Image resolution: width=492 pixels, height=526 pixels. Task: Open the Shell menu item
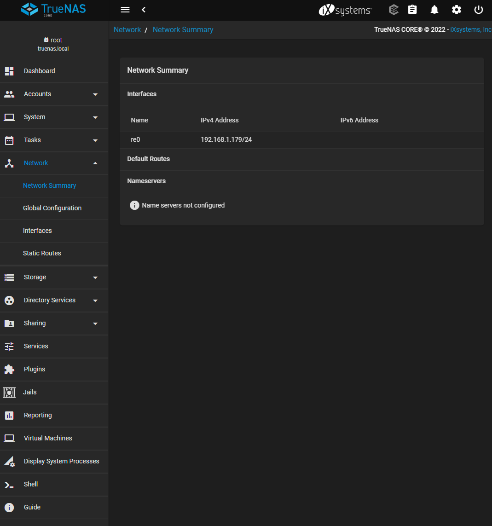30,484
